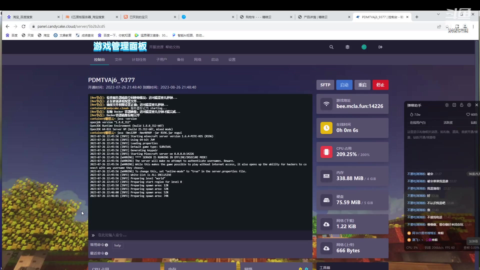Click the danmaku helper lock icon
The height and width of the screenshot is (270, 480).
point(462,105)
